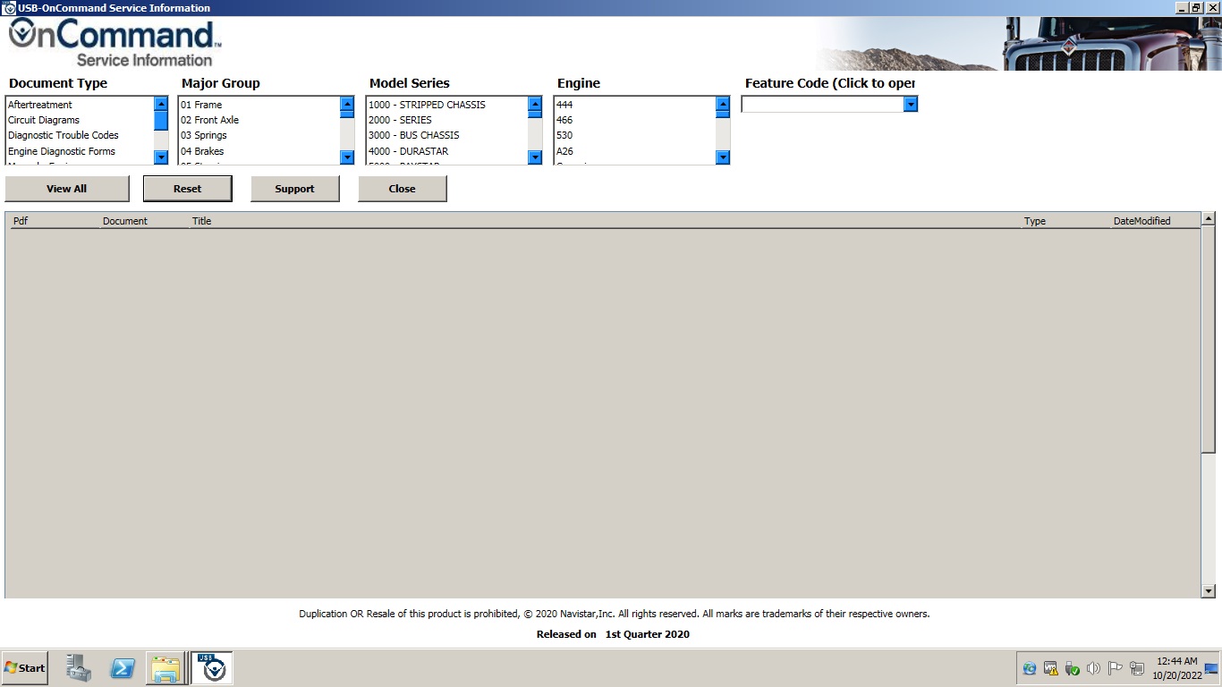Click the title bar application icon

coord(9,8)
